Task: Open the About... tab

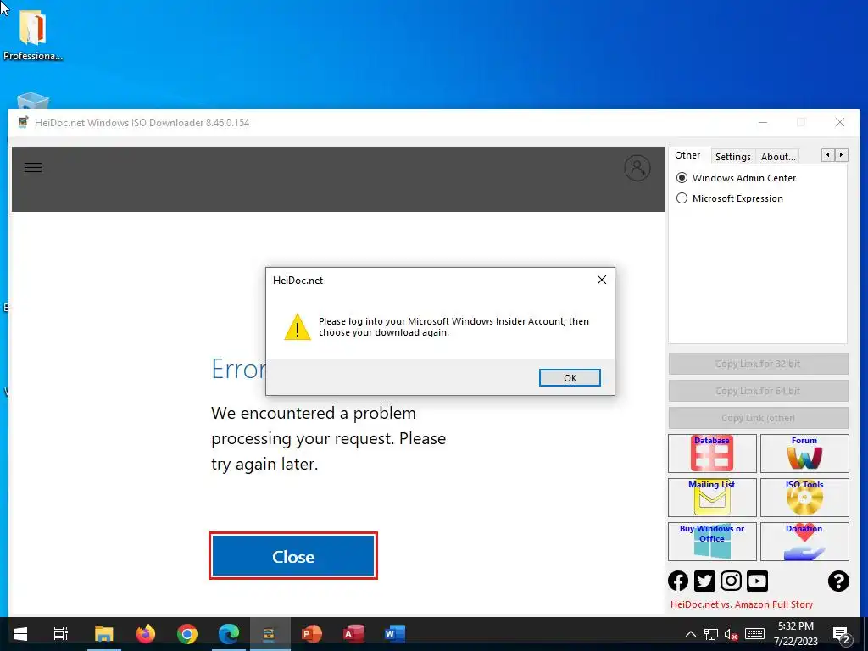Action: click(778, 157)
